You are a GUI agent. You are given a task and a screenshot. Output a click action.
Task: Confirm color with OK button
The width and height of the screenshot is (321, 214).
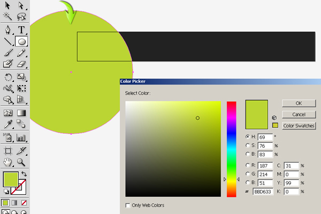pos(299,103)
